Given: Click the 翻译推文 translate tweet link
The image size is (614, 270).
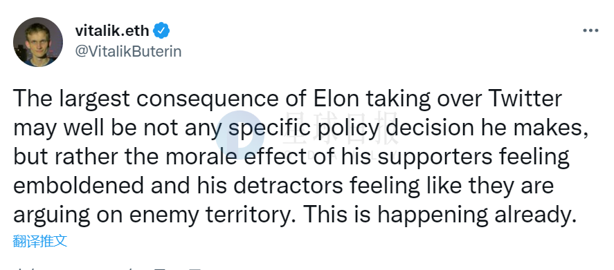Looking at the screenshot, I should [40, 241].
